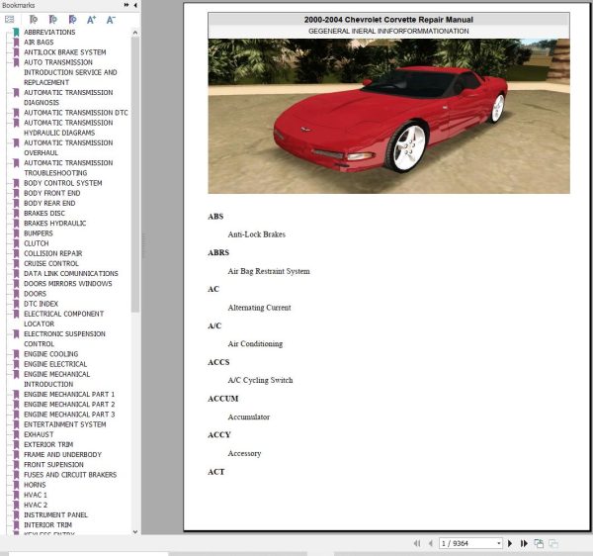Go to the previous page
The height and width of the screenshot is (556, 593).
tap(430, 543)
